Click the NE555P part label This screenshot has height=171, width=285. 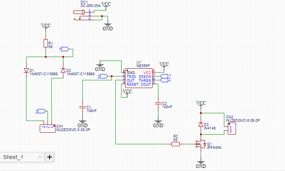tap(143, 66)
